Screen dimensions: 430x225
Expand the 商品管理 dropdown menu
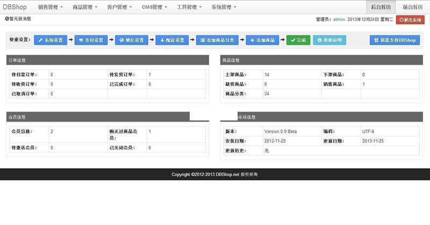(85, 7)
